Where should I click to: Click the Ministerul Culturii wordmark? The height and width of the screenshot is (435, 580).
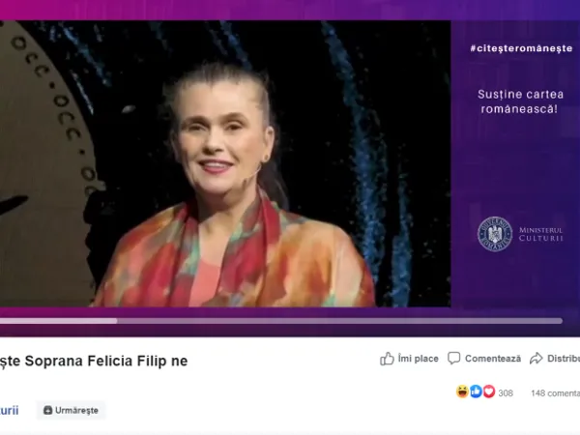tap(540, 234)
